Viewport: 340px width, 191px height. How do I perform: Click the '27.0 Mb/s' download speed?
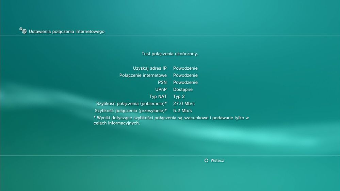click(x=184, y=104)
